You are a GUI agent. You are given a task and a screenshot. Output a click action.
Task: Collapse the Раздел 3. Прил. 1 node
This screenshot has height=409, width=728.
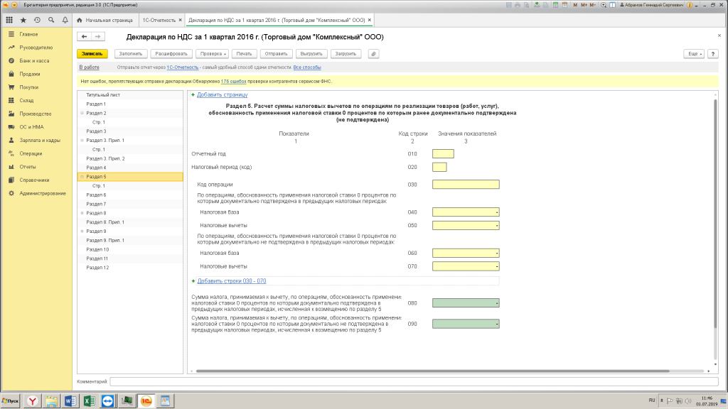pos(82,141)
